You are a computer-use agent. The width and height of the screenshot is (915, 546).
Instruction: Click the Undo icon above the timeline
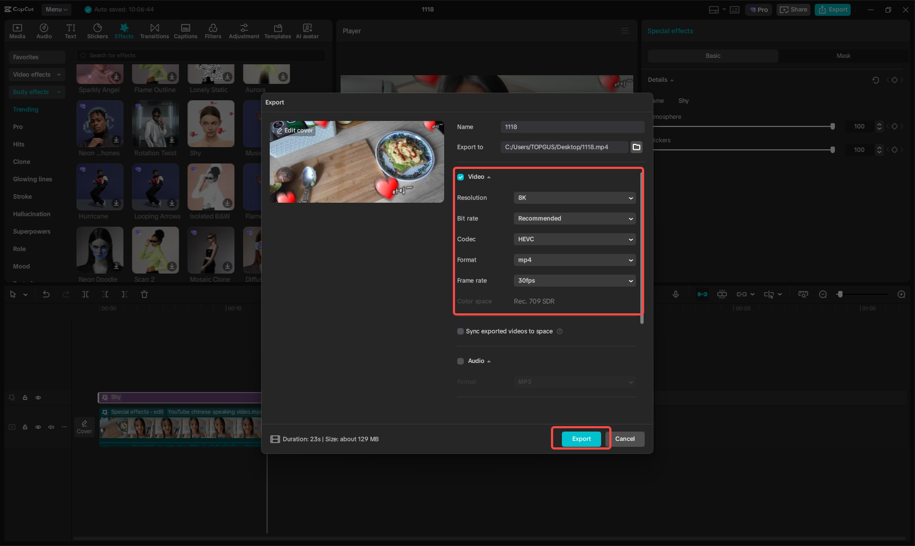point(46,294)
